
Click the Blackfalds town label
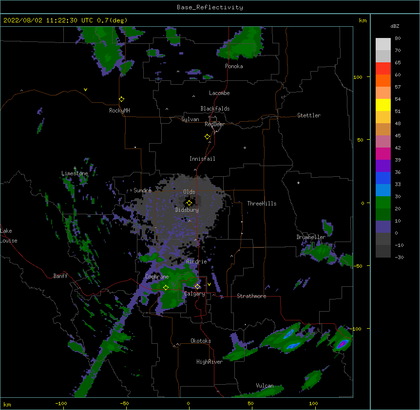point(215,109)
